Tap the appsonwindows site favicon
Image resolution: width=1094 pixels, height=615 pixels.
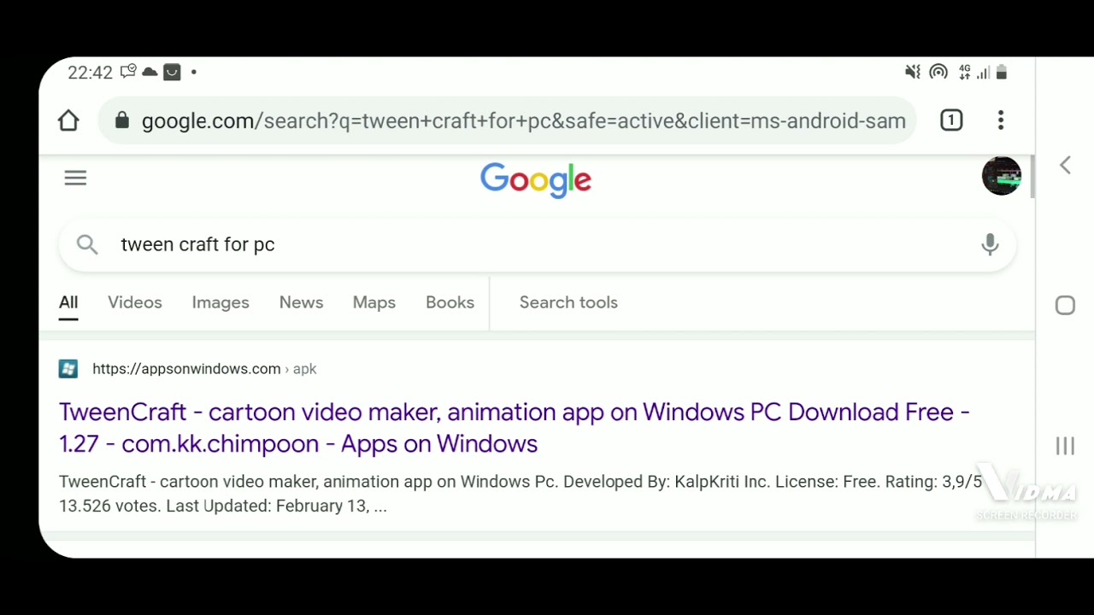coord(68,369)
